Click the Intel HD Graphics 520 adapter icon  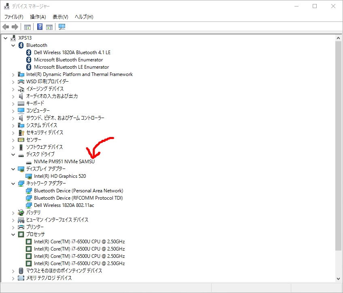pos(29,176)
